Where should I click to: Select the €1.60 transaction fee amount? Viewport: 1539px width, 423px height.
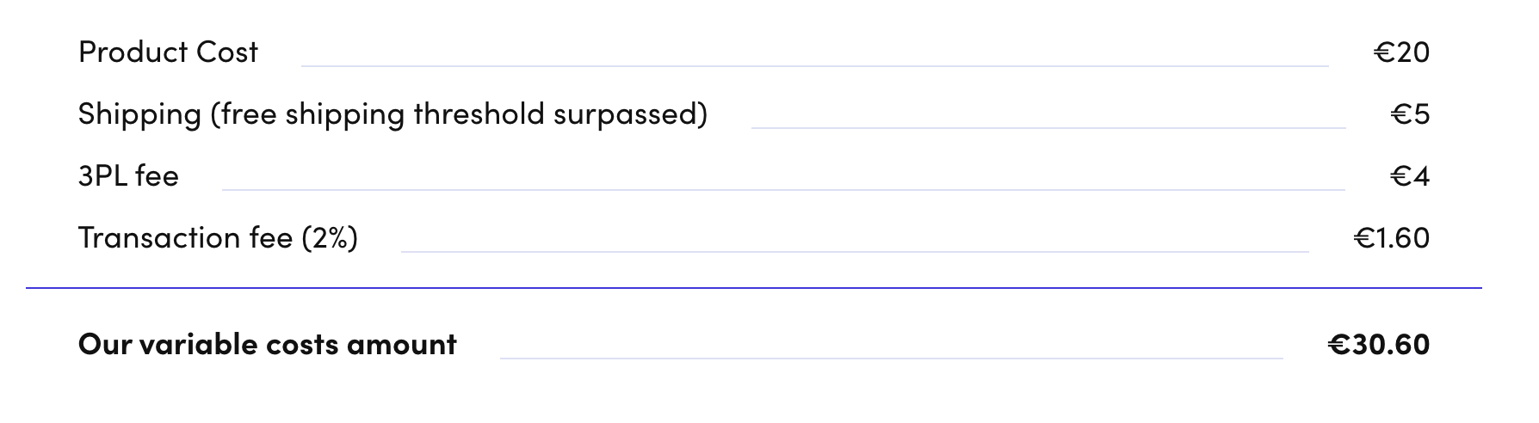click(1391, 238)
